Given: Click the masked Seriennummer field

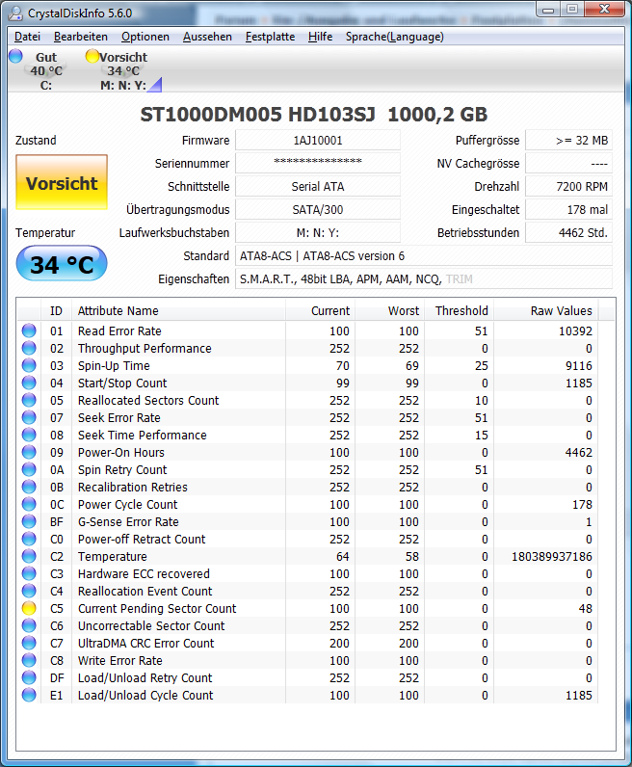Looking at the screenshot, I should click(318, 164).
